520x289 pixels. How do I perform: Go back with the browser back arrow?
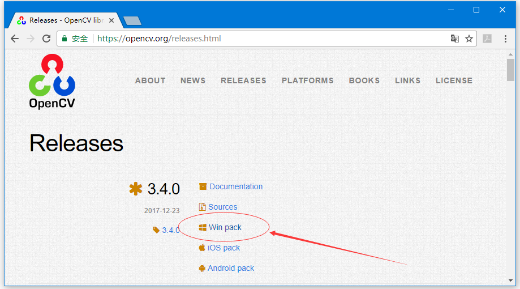coord(15,39)
